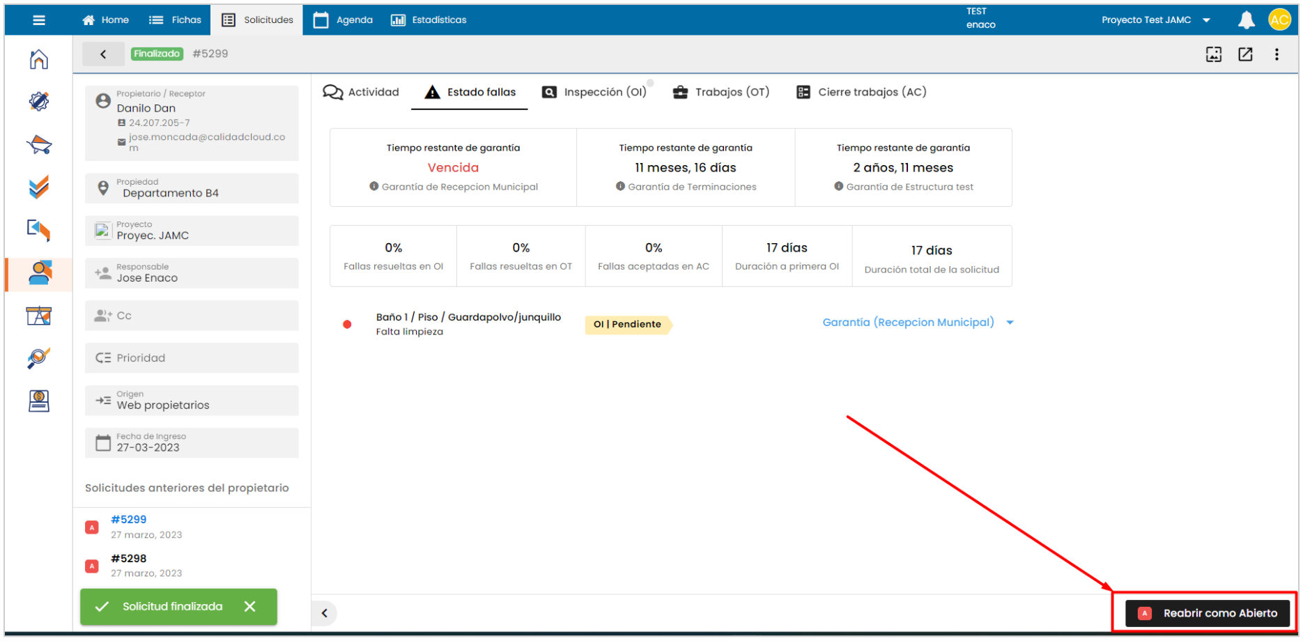Click Fallas resueltas en OT stat
Viewport: 1303px width, 641px height.
pyautogui.click(x=521, y=256)
